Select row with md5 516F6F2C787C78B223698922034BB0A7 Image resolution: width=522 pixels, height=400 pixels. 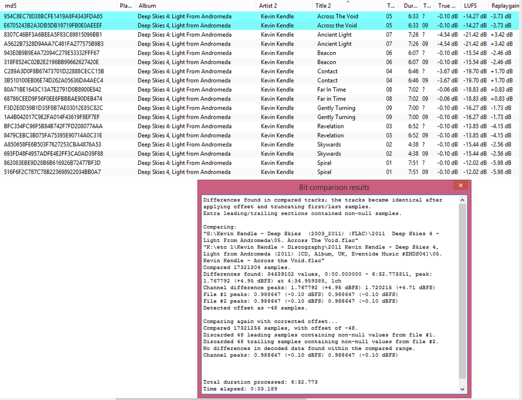coord(259,172)
